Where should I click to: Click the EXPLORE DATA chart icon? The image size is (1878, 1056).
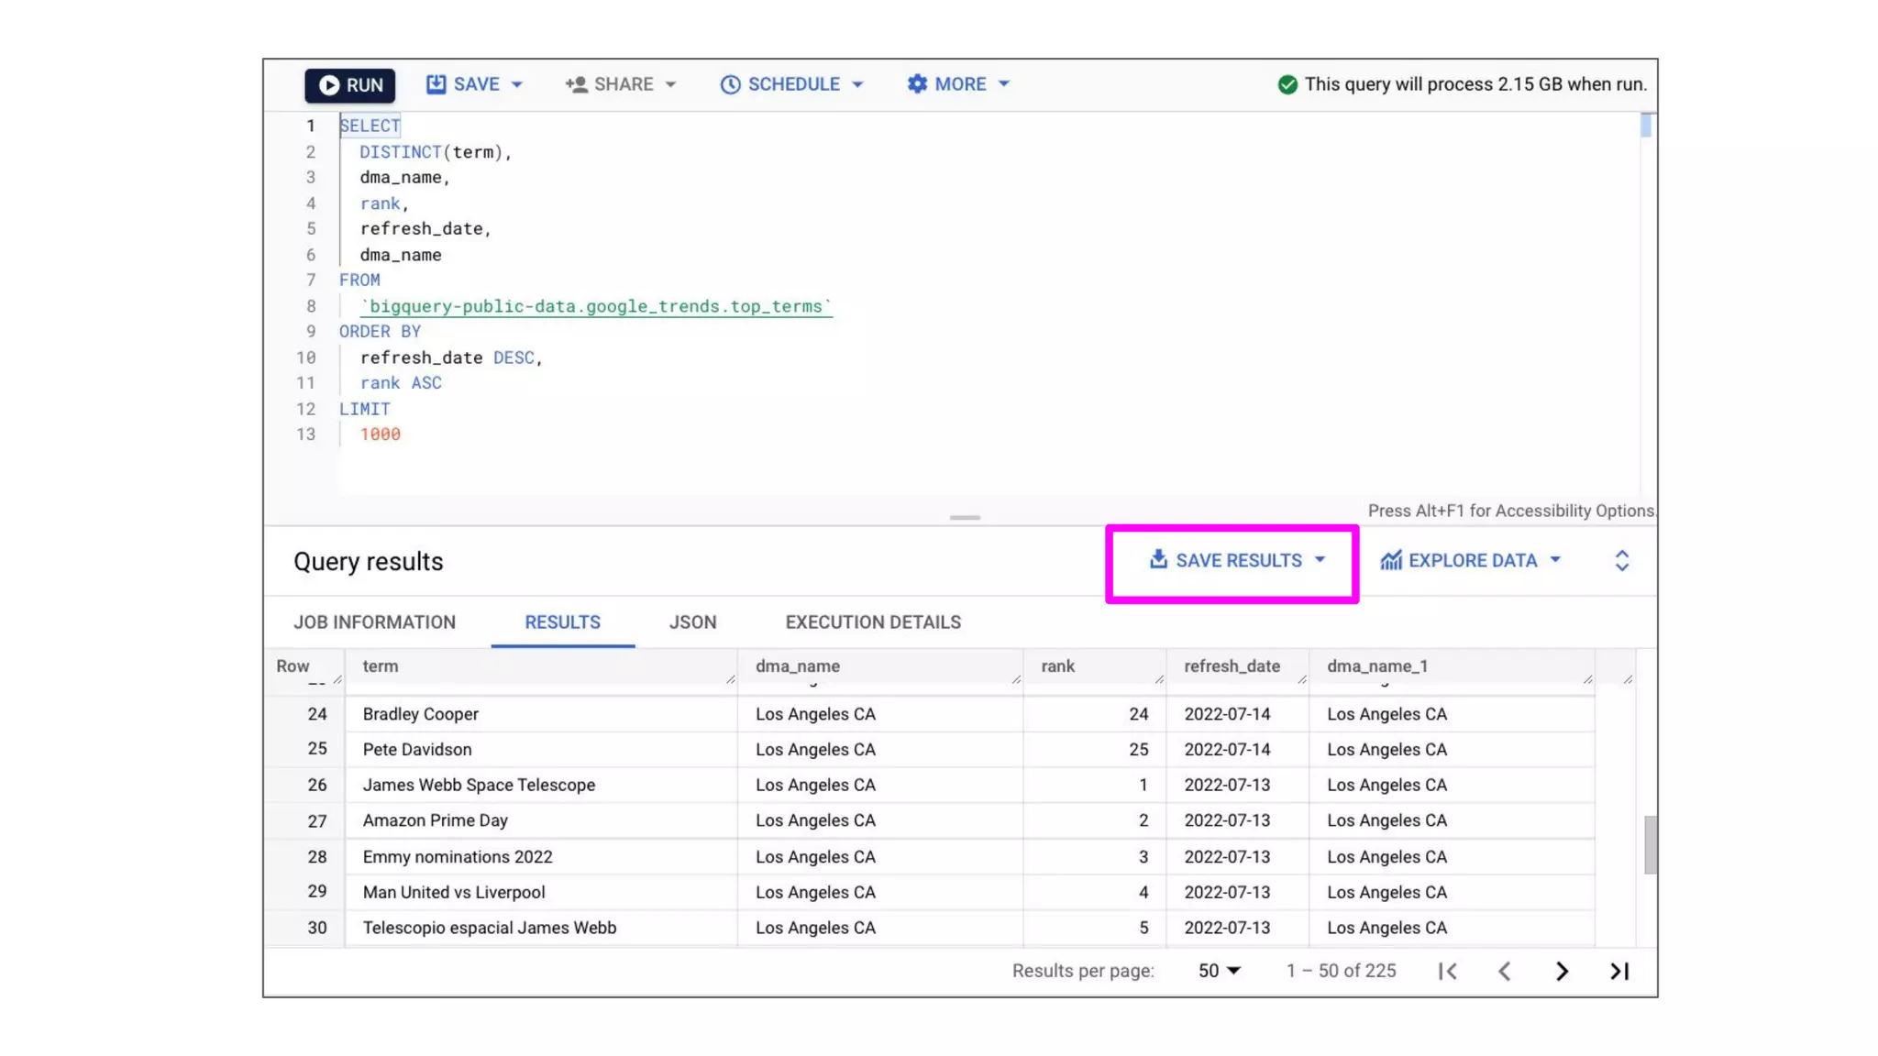(1391, 560)
